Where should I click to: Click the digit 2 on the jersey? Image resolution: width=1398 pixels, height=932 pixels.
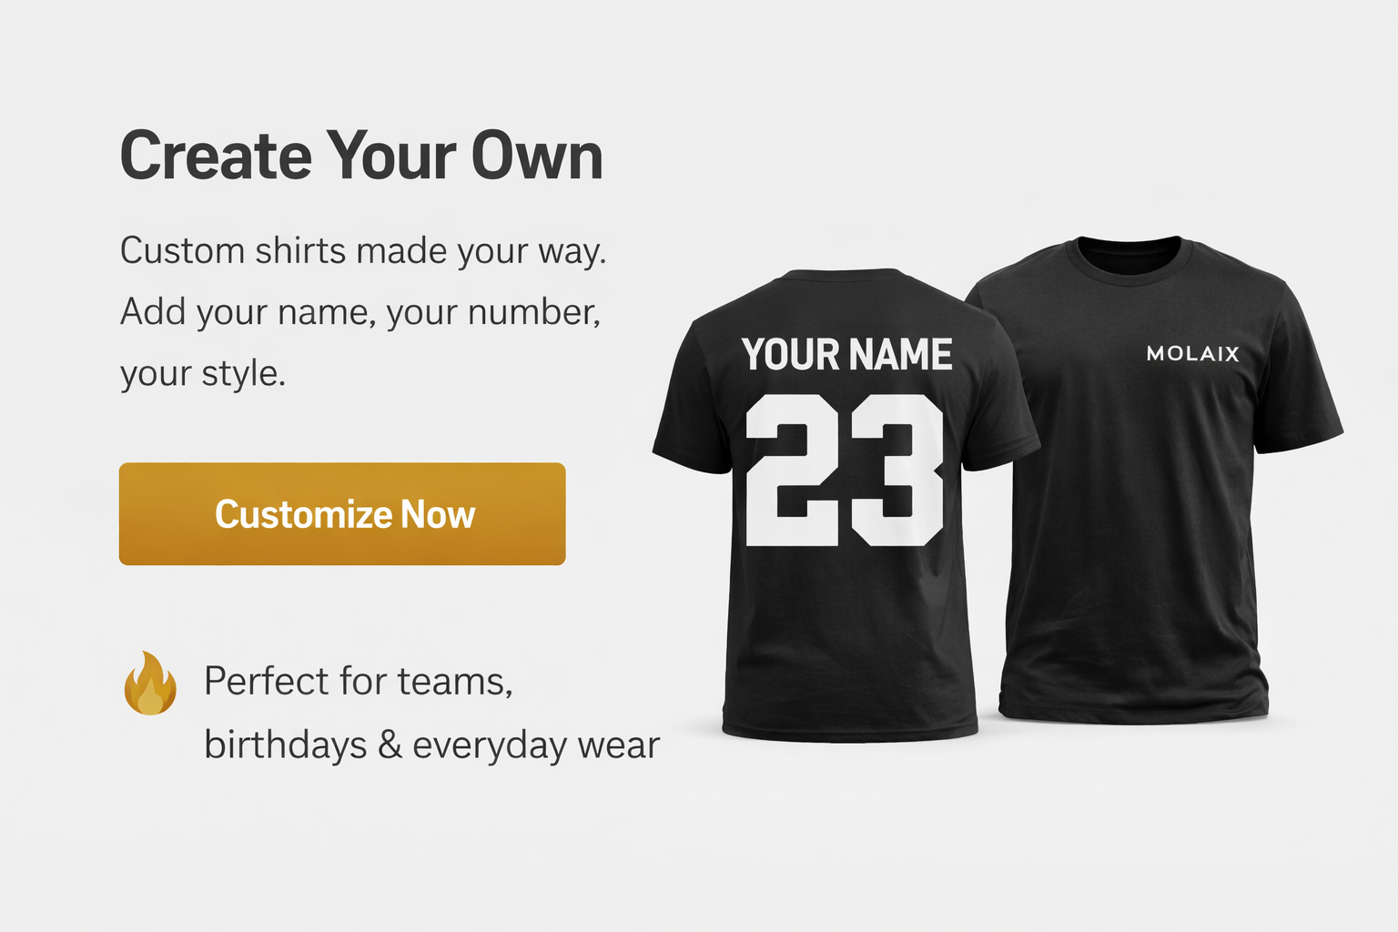point(790,471)
